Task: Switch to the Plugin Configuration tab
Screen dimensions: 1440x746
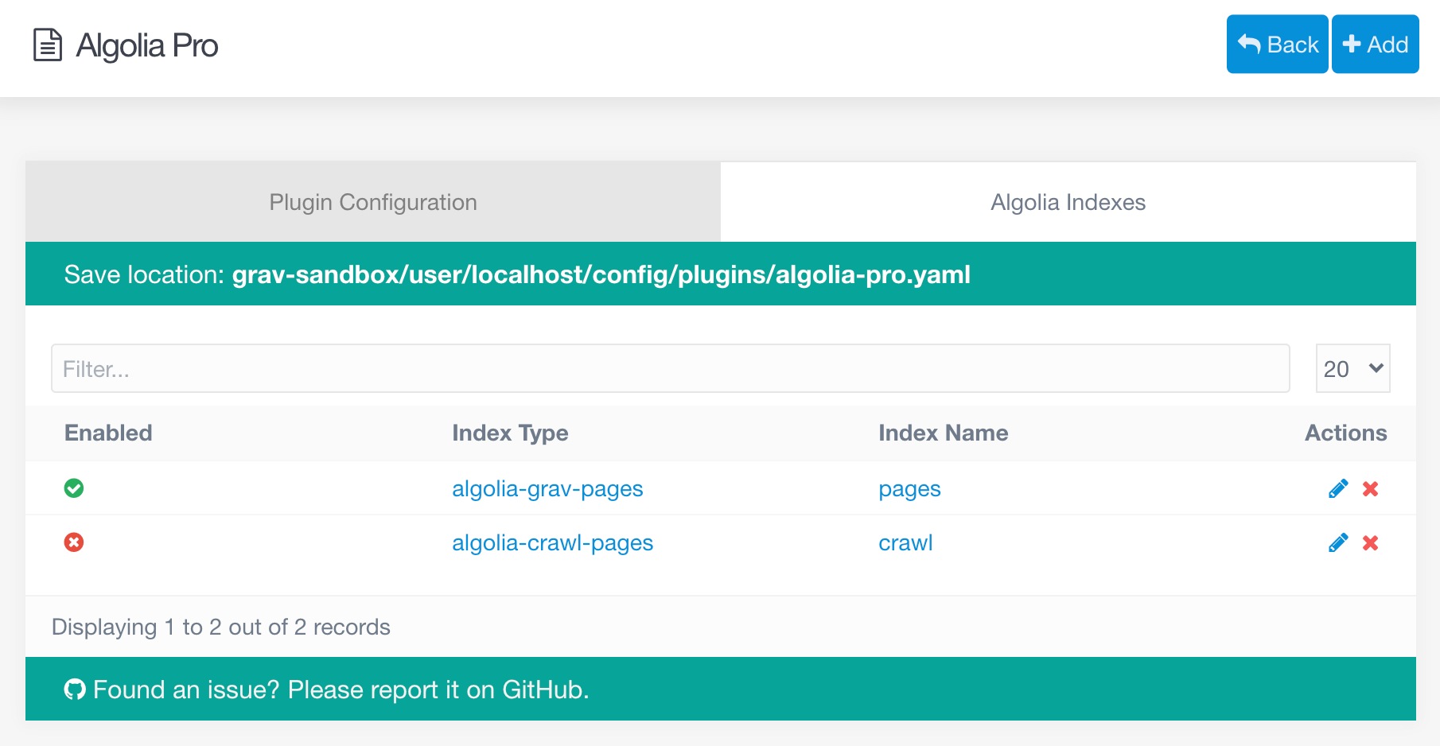Action: coord(373,202)
